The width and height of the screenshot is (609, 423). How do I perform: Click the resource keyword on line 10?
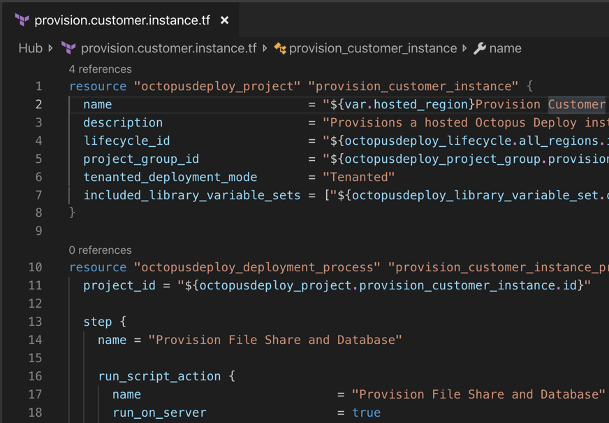point(98,267)
